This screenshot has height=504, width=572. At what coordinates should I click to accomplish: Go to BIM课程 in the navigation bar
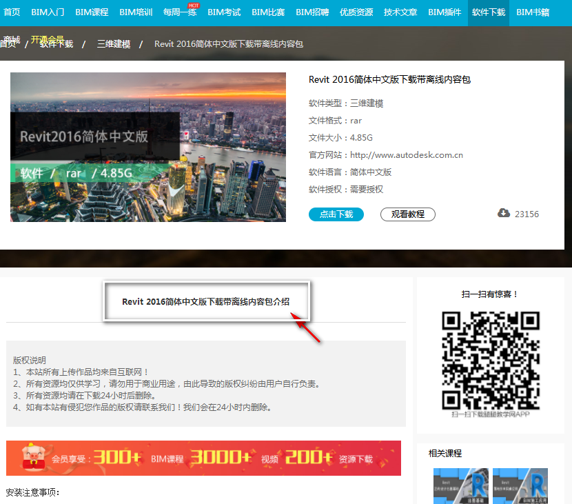point(92,12)
